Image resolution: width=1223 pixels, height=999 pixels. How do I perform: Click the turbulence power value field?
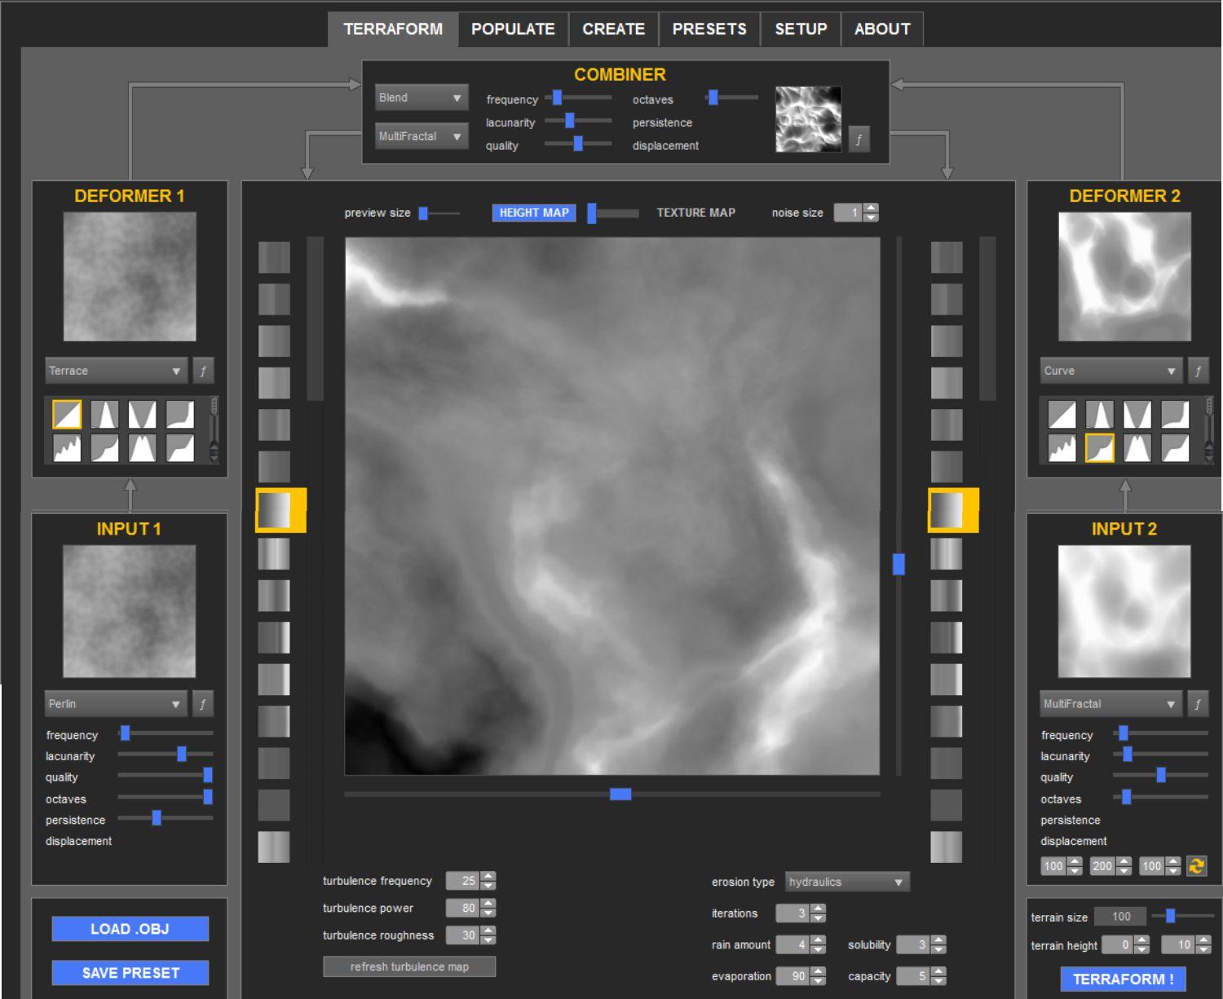pos(462,908)
